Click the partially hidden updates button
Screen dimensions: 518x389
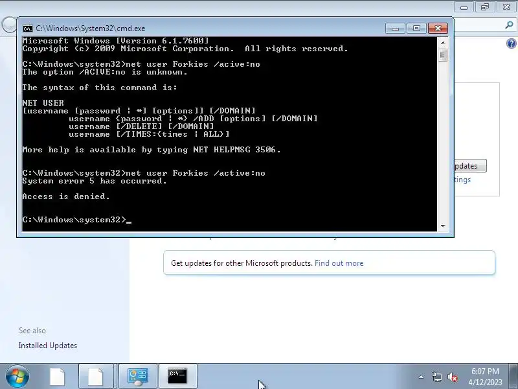[x=470, y=166]
